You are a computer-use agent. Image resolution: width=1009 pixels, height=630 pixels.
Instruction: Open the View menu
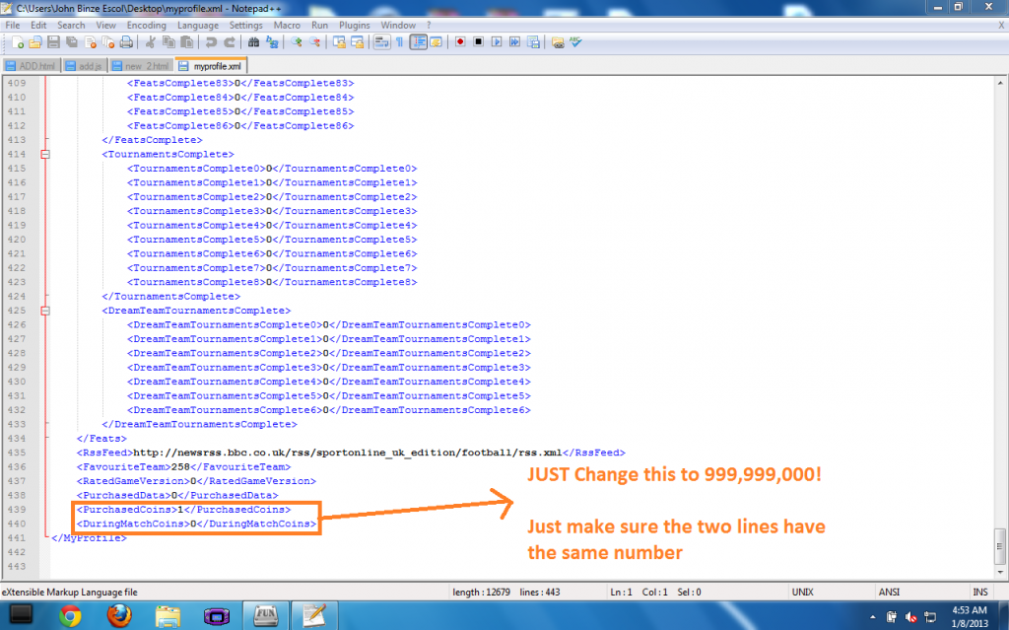[105, 25]
